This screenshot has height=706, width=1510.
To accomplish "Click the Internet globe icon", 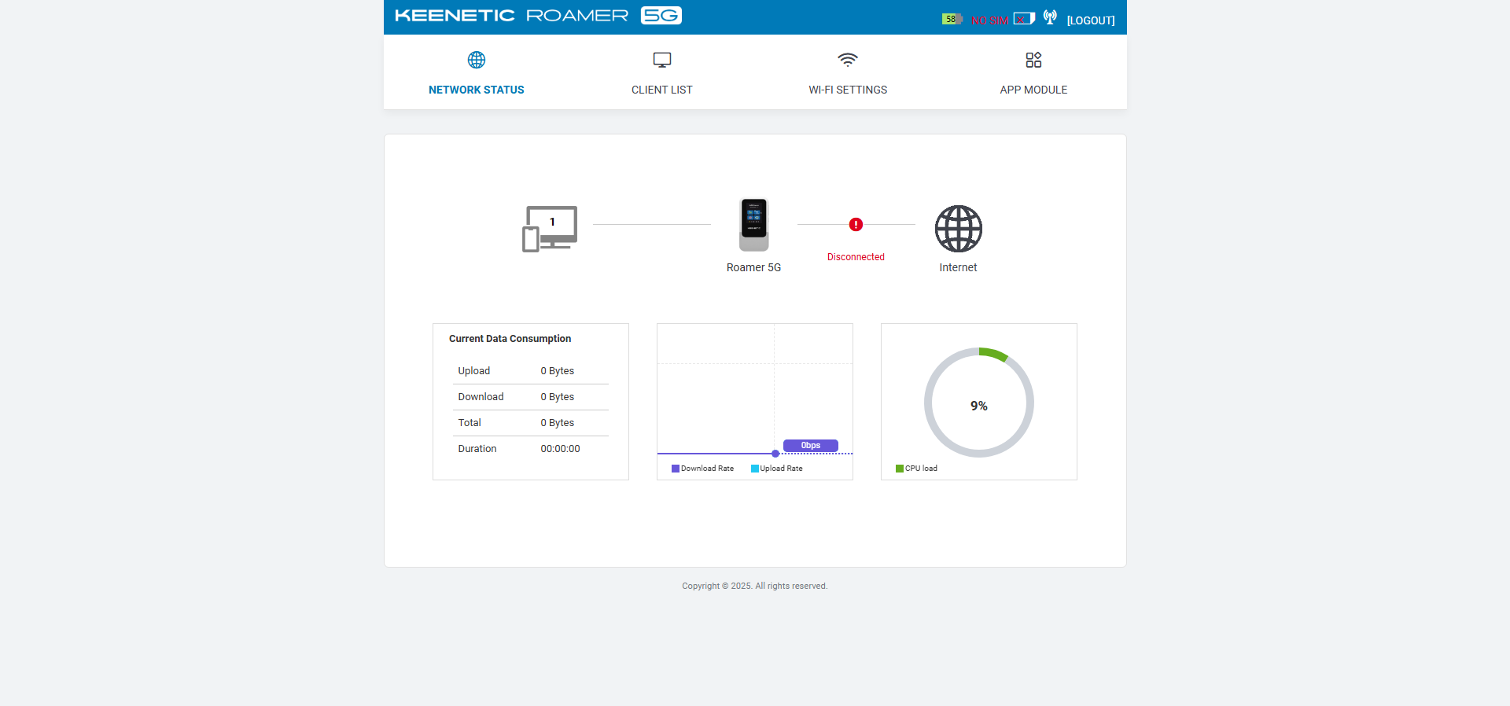I will coord(958,229).
